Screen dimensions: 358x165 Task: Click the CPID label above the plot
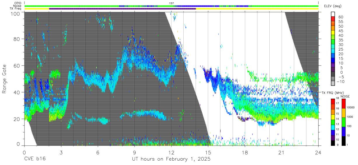pos(17,3)
